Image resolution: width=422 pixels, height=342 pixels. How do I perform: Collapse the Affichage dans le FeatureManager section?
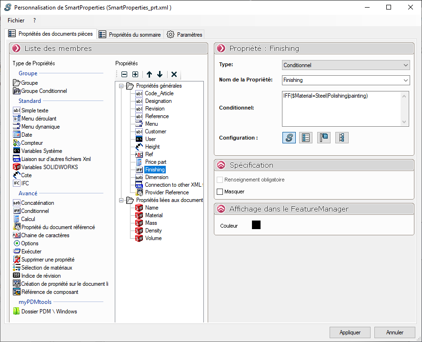click(x=221, y=209)
